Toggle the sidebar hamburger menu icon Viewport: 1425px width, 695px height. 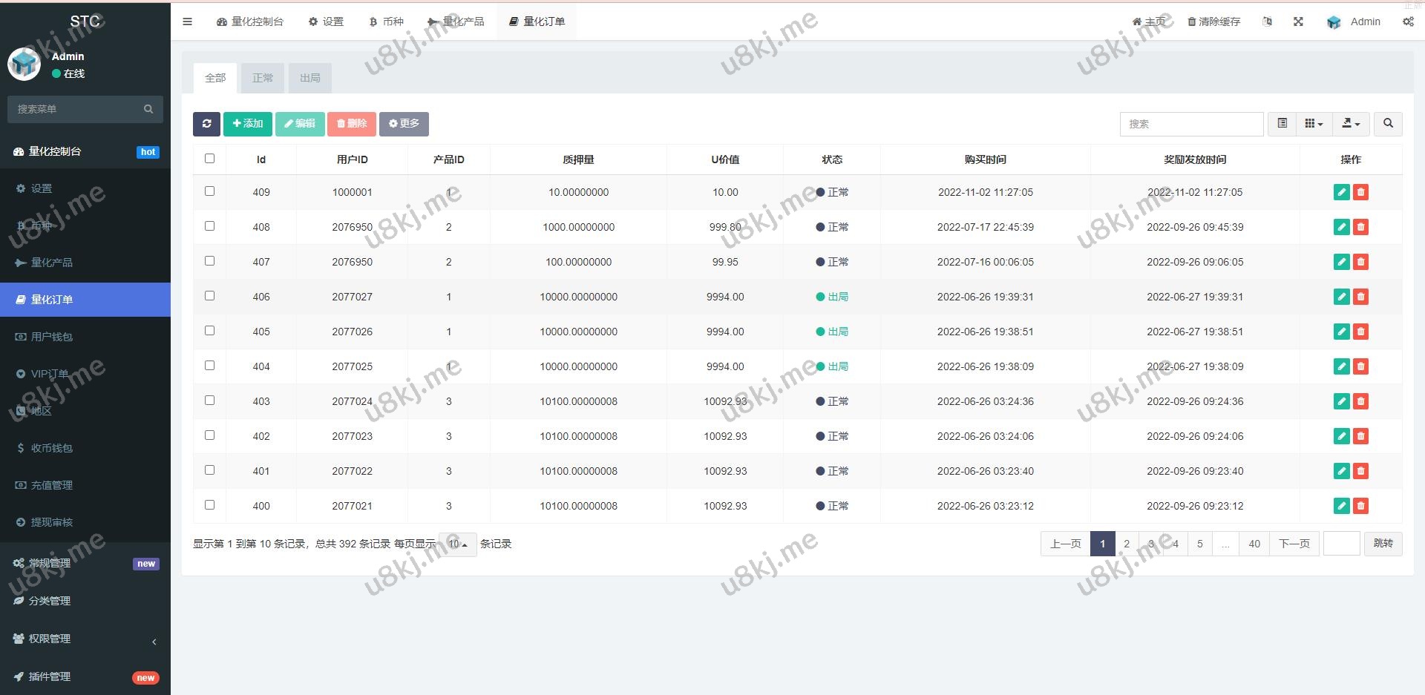click(187, 22)
